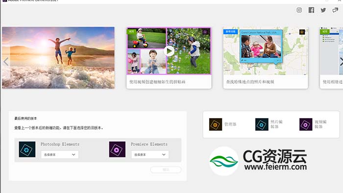Click the places photos card caption text
This screenshot has height=193, width=343.
click(x=250, y=82)
